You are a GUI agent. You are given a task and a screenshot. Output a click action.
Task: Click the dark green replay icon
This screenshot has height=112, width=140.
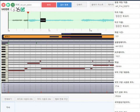click(13, 5)
